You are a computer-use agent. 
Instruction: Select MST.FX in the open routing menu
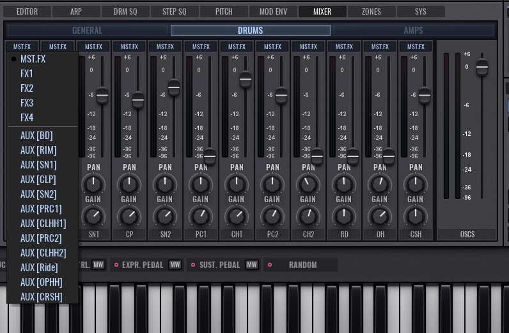pyautogui.click(x=43, y=59)
